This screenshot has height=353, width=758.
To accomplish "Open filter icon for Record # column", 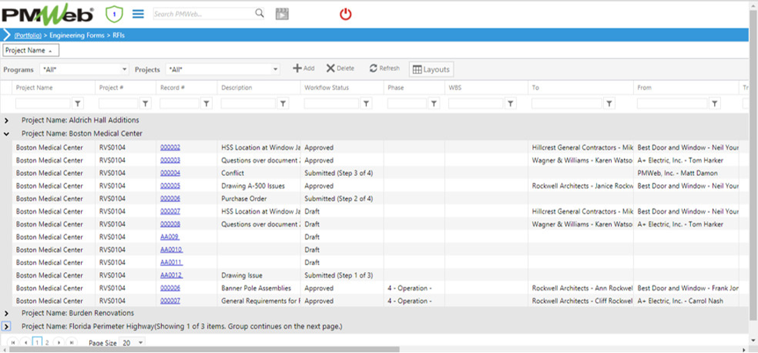I will (206, 103).
